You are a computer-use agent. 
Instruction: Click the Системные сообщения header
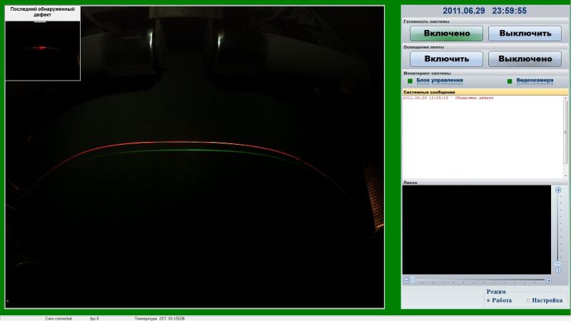(x=485, y=92)
